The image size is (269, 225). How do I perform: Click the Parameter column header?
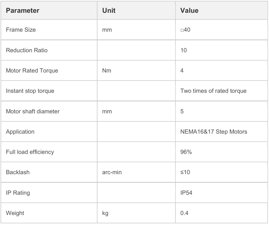point(23,11)
